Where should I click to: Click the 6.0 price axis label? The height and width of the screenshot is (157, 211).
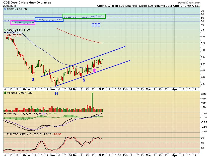pyautogui.click(x=203, y=50)
